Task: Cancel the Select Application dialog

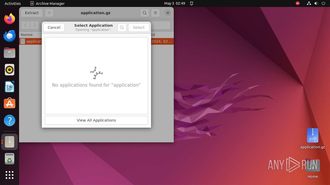Action: coord(54,27)
